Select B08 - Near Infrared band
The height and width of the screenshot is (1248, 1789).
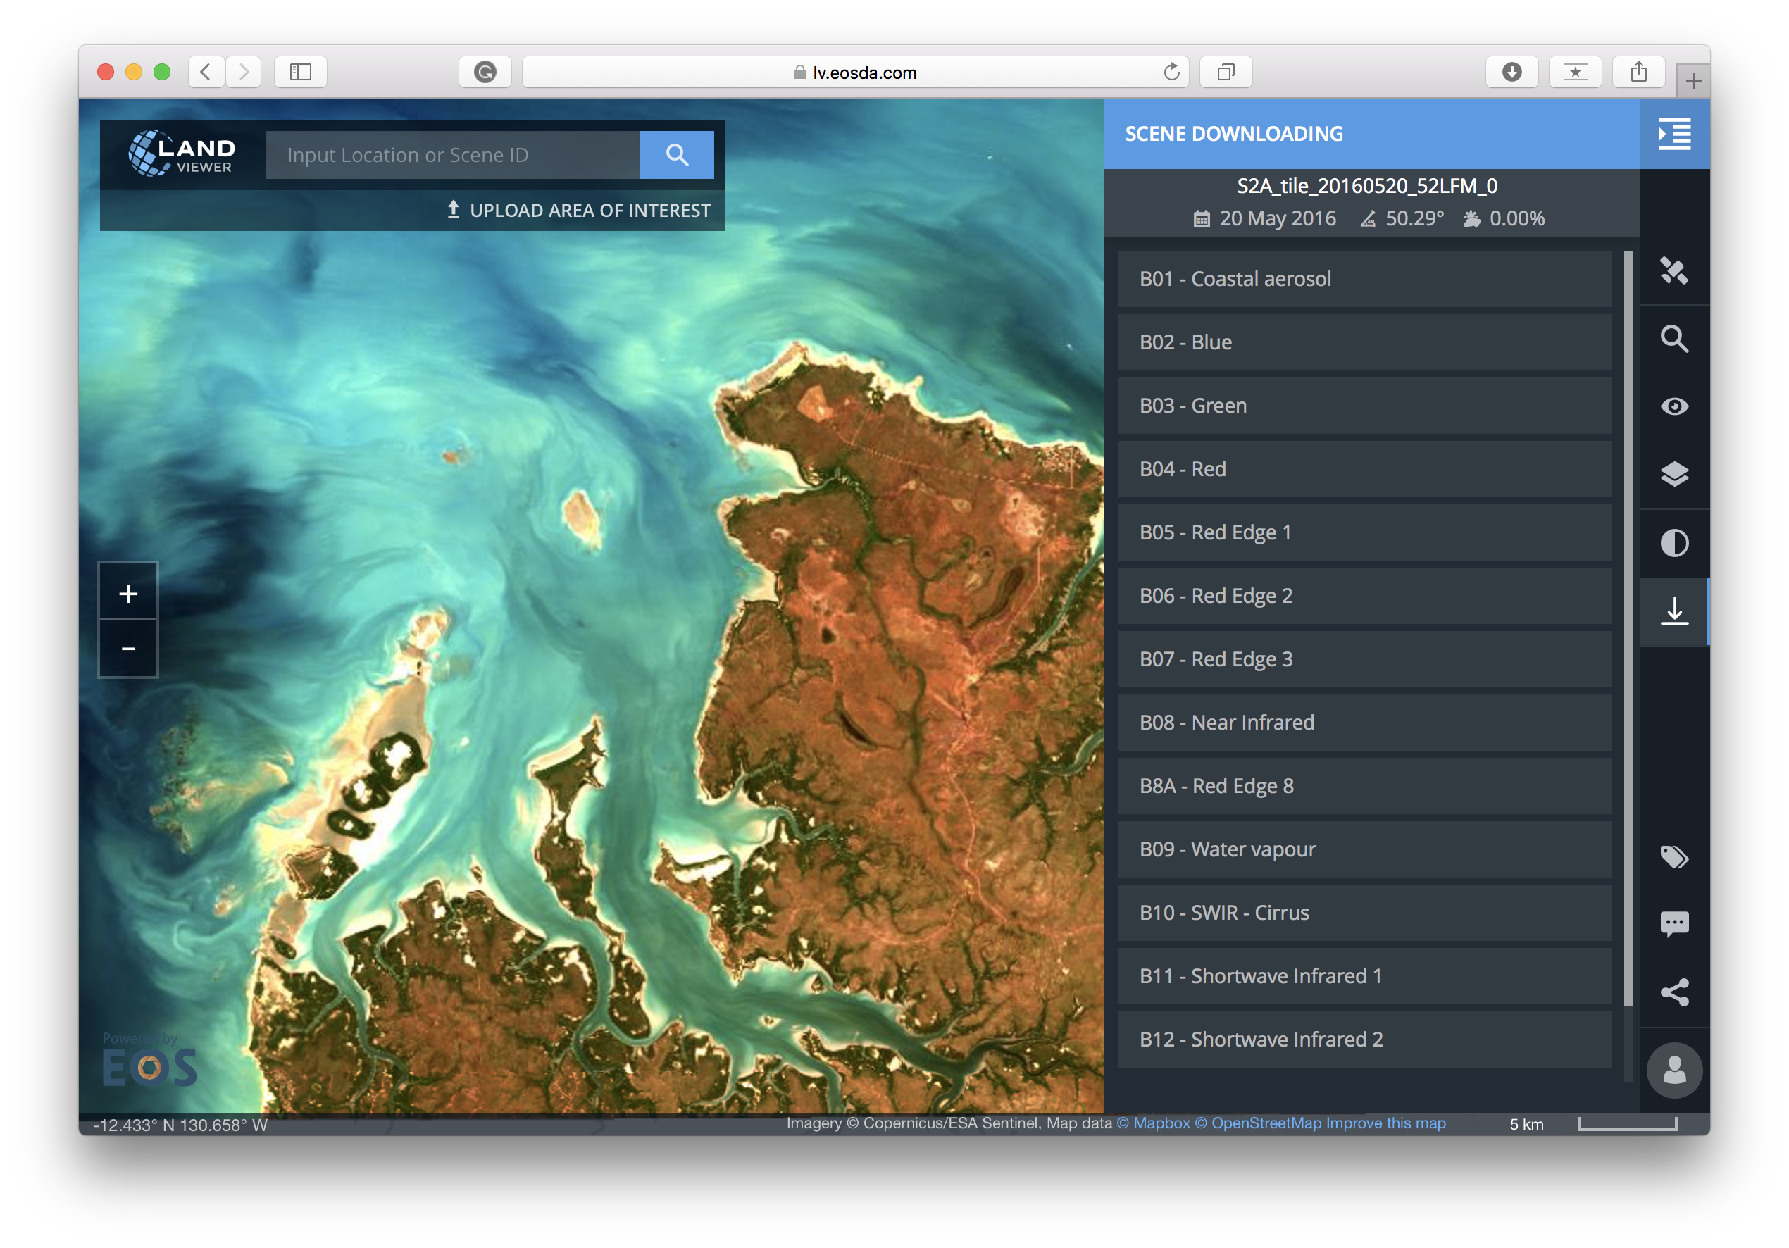tap(1364, 722)
